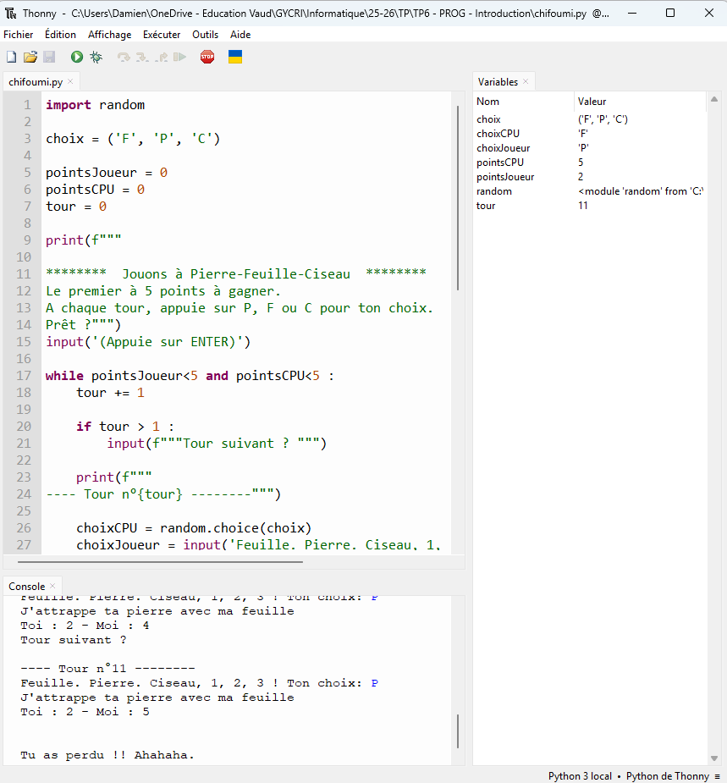The height and width of the screenshot is (783, 727).
Task: Click the Resume execution icon
Action: (x=179, y=56)
